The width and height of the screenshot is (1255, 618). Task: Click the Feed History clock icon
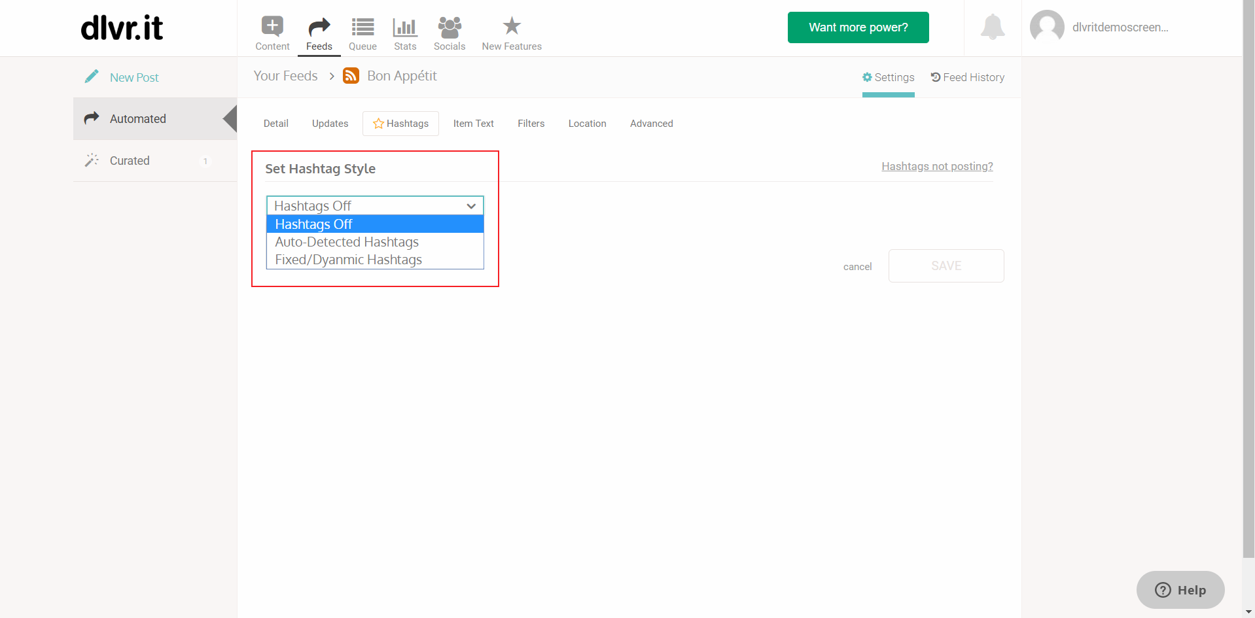click(x=936, y=77)
